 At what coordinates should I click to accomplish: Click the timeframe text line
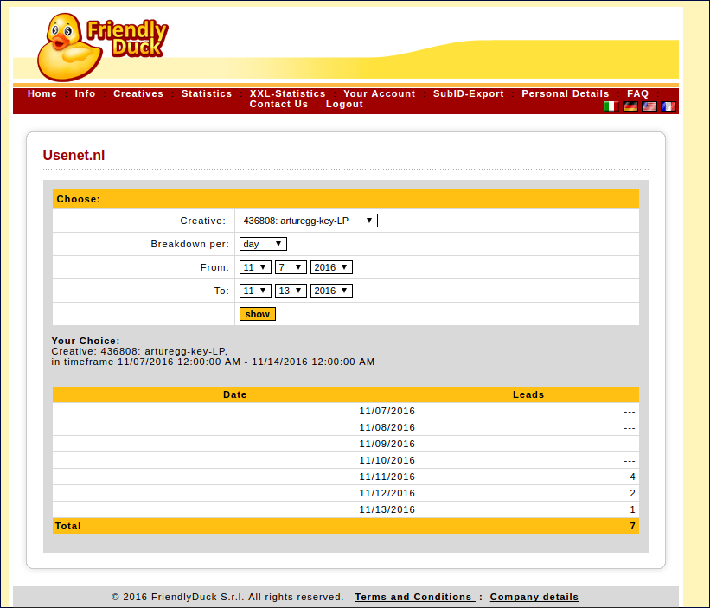pos(213,362)
